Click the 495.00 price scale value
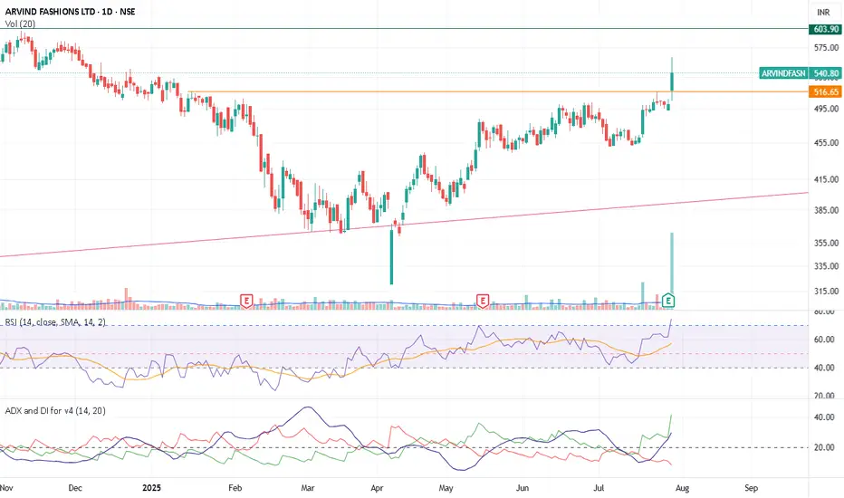This screenshot has width=844, height=498. (826, 109)
